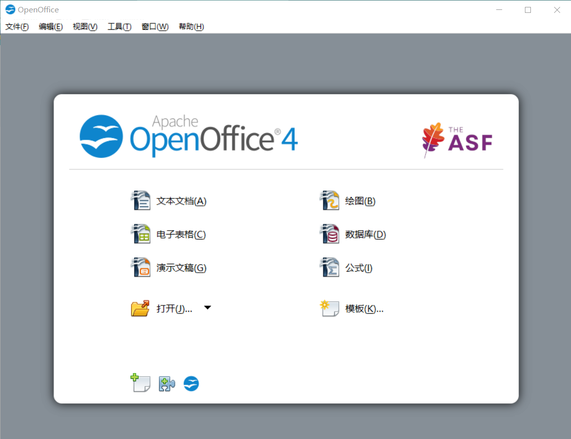Click the Text Document (文本文档) Writer icon
The height and width of the screenshot is (439, 571).
pos(140,200)
